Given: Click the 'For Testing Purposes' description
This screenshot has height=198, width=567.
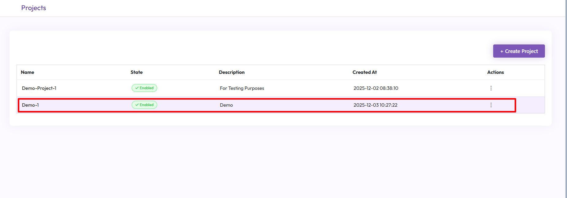Looking at the screenshot, I should [242, 88].
